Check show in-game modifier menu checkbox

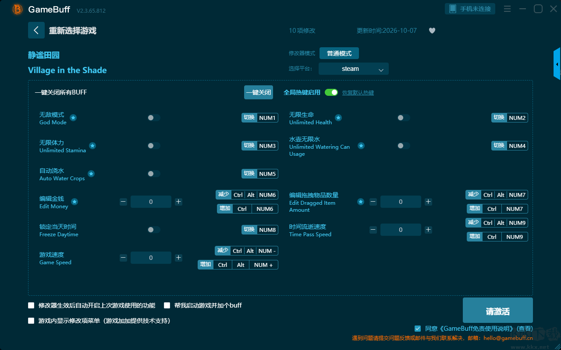[31, 321]
